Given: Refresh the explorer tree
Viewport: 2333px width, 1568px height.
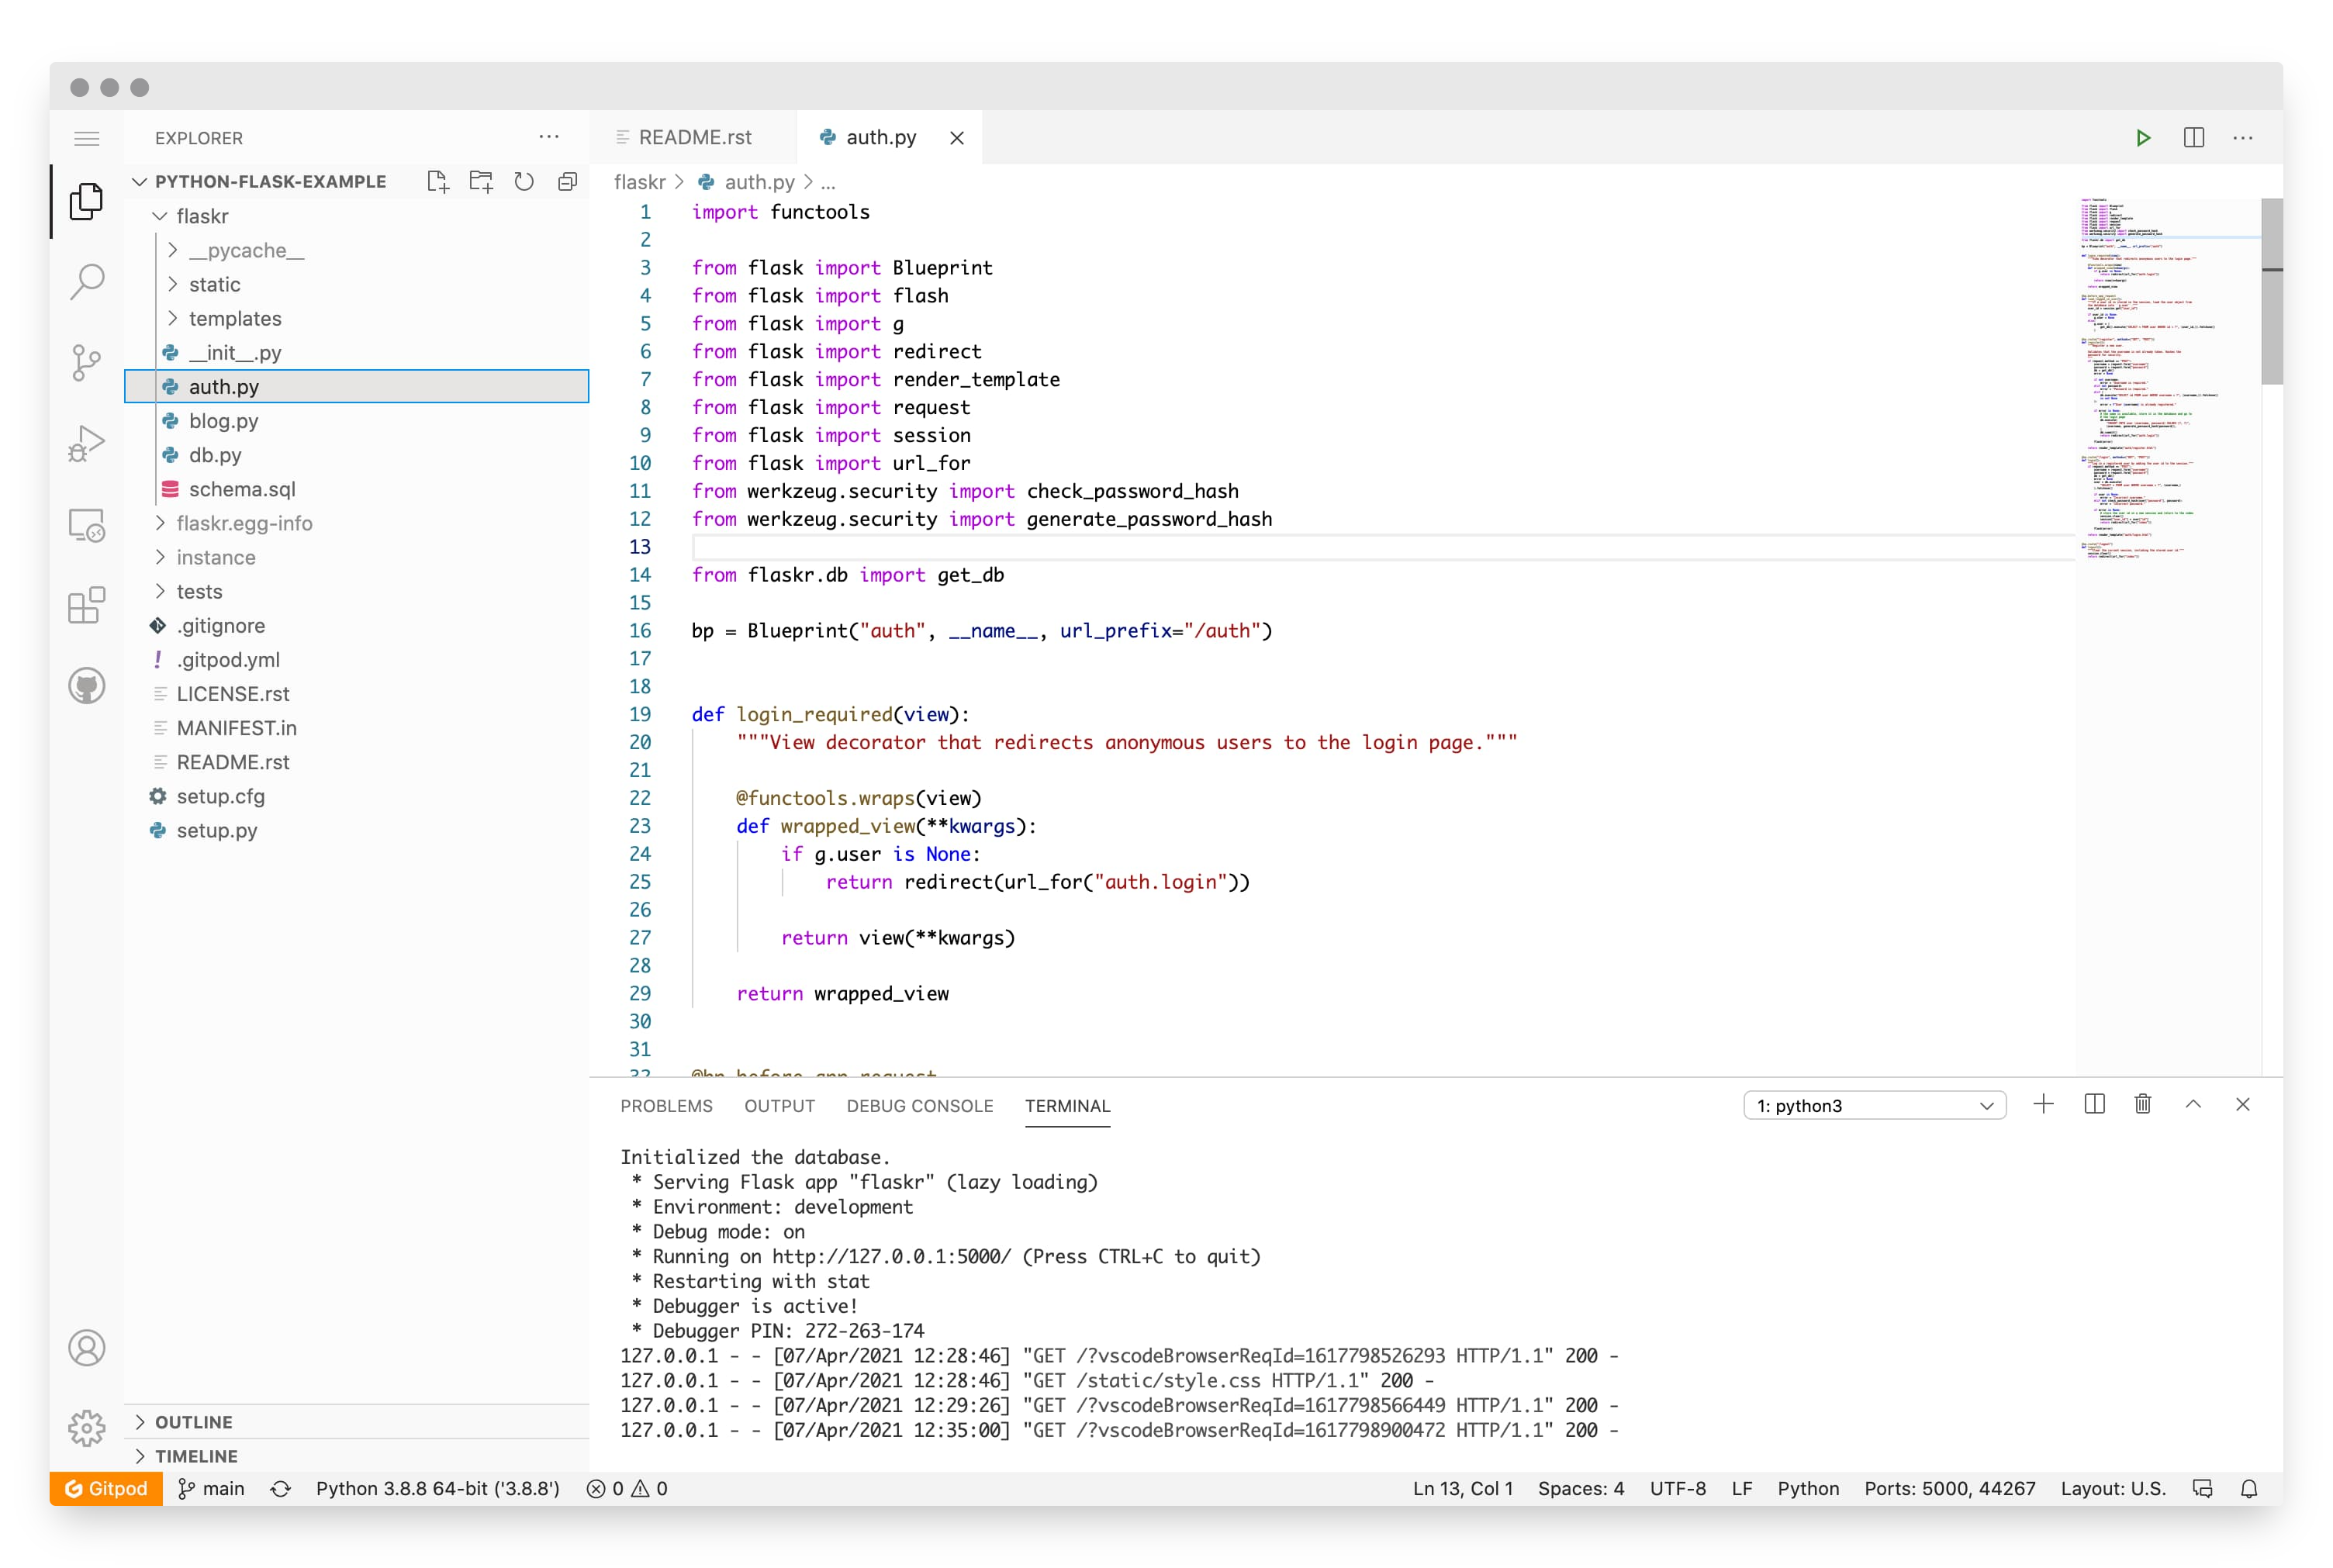Looking at the screenshot, I should (524, 181).
